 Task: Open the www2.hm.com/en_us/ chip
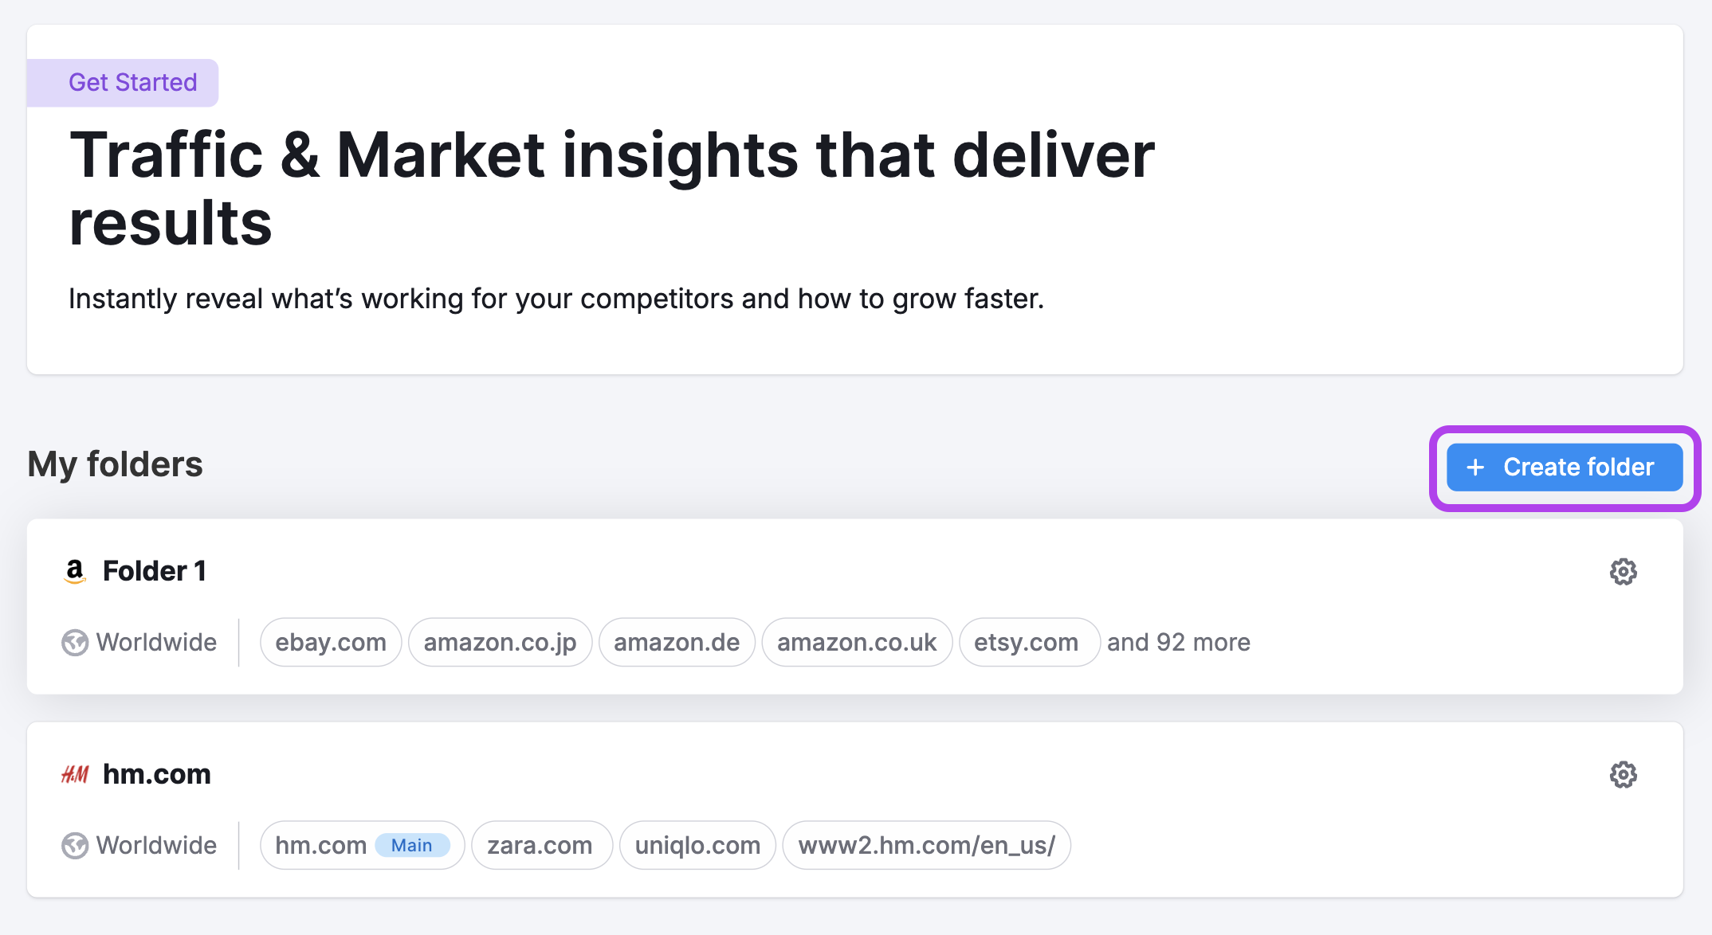click(927, 845)
